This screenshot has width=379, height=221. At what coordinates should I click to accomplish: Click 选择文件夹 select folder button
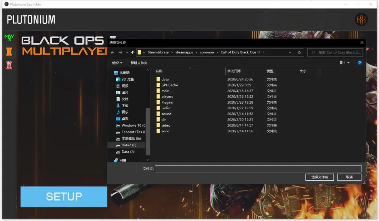tap(319, 177)
